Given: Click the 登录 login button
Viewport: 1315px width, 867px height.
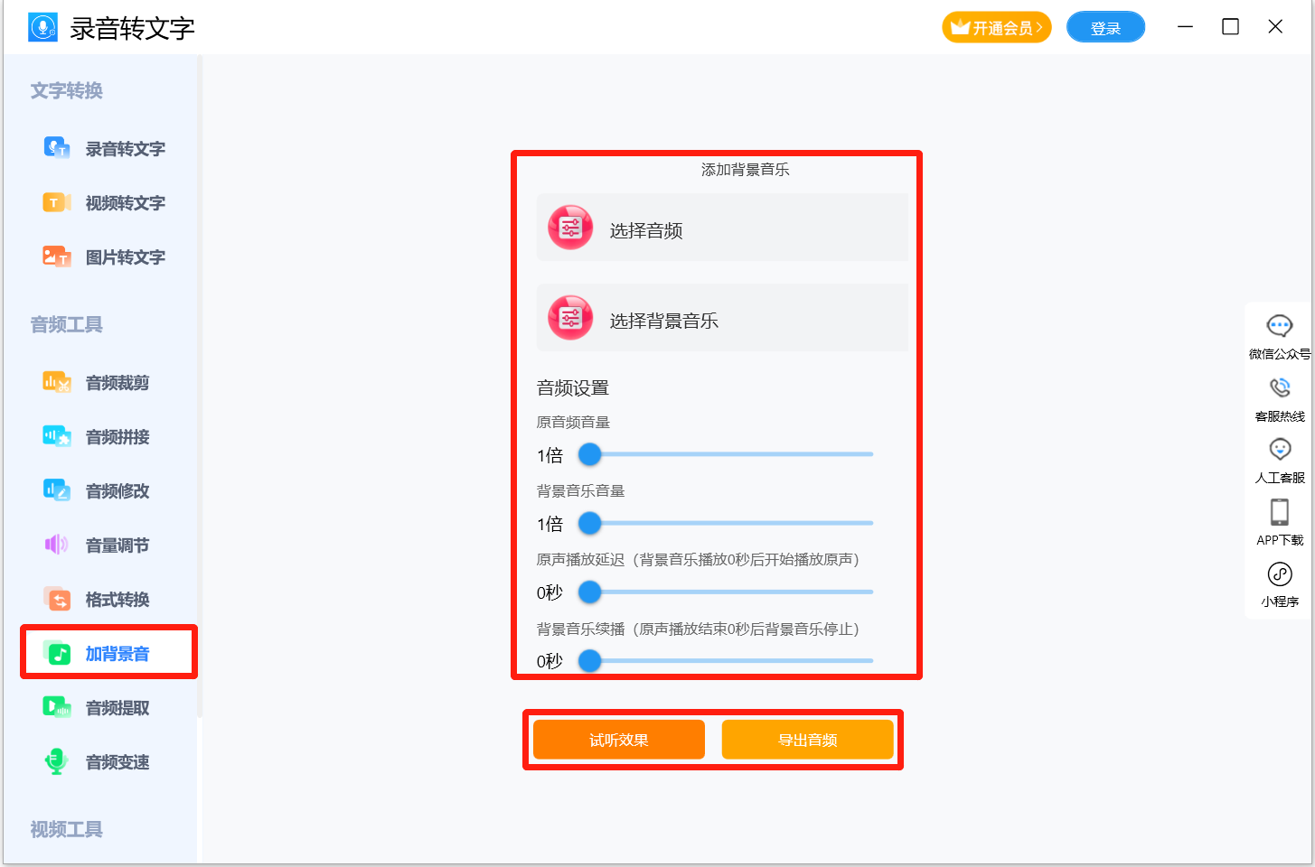Looking at the screenshot, I should pyautogui.click(x=1105, y=27).
